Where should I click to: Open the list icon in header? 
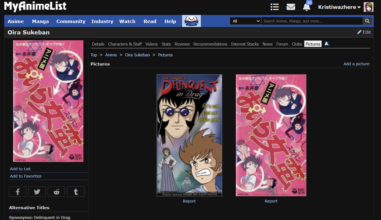click(x=274, y=7)
